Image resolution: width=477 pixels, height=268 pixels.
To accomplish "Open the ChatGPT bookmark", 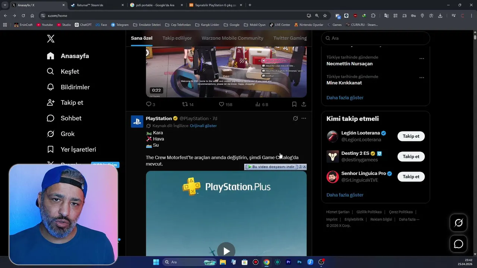I will (x=83, y=25).
